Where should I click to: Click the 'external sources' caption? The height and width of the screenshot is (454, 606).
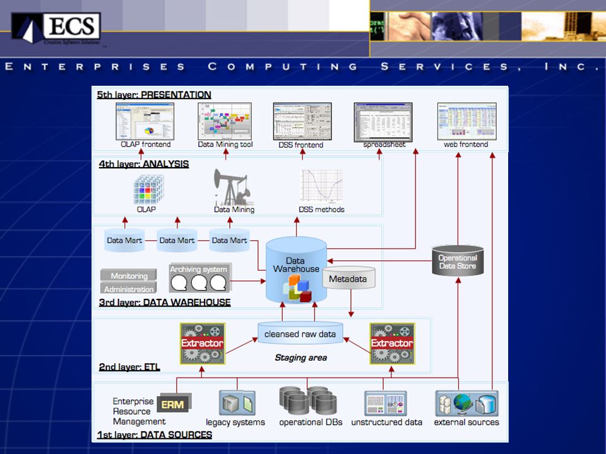tap(466, 422)
